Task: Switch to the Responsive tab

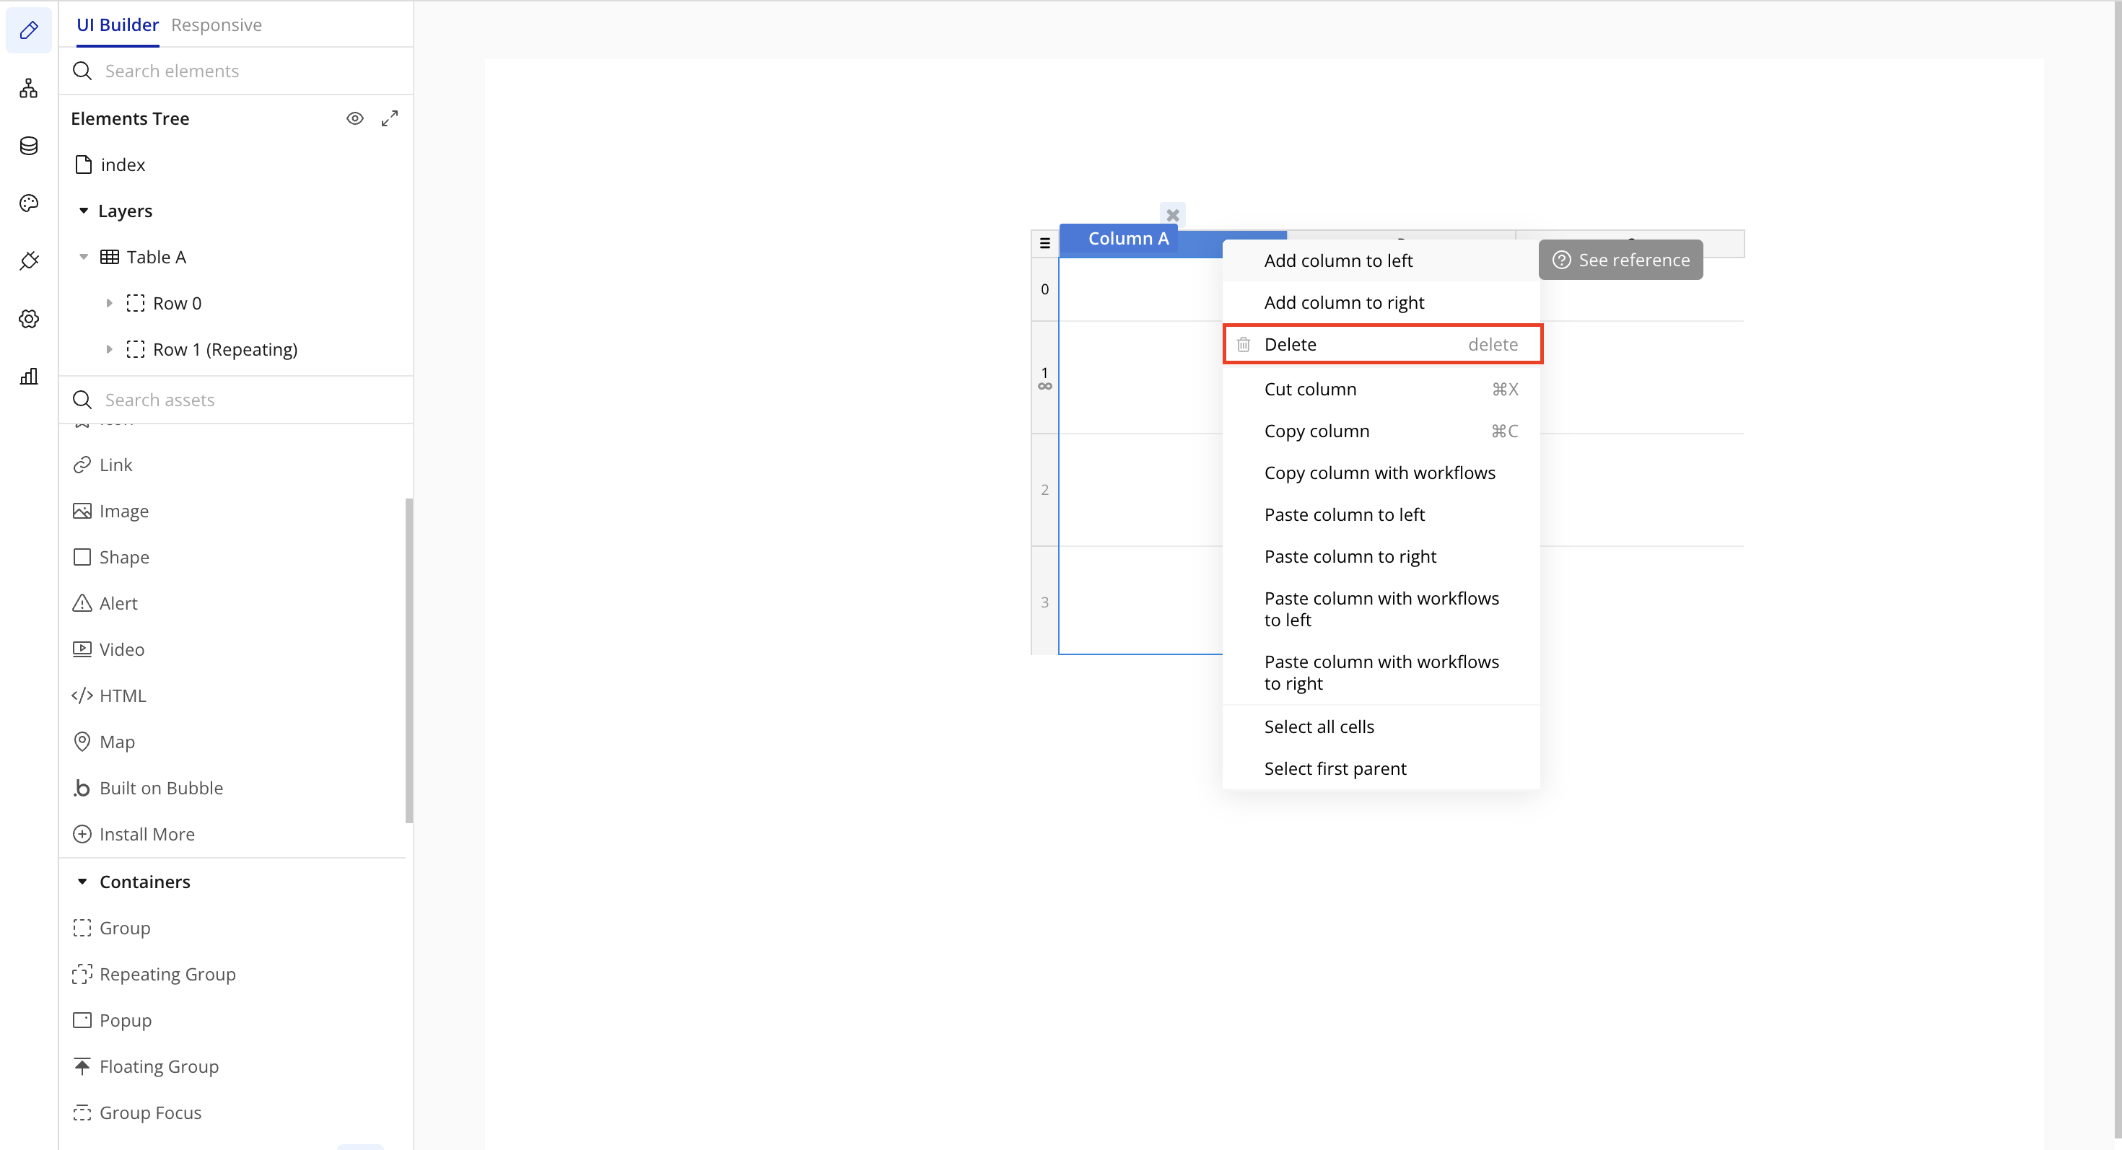Action: (x=216, y=25)
